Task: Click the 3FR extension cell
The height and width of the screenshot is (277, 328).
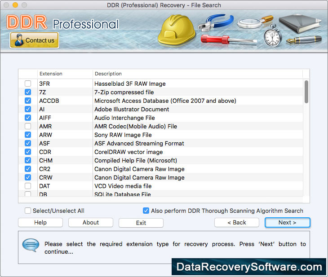Action: 65,84
